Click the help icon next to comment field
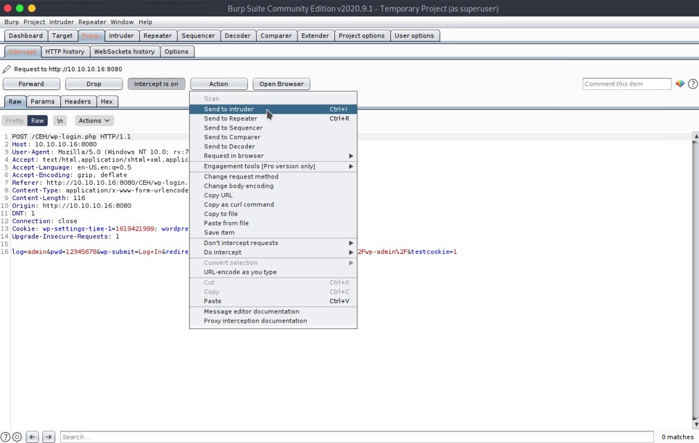This screenshot has height=443, width=699. (692, 84)
